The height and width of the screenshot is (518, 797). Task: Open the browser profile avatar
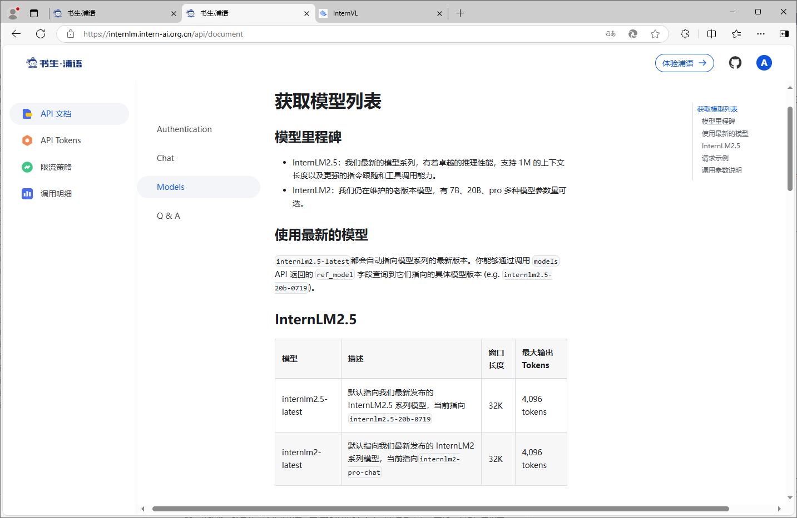(x=13, y=13)
